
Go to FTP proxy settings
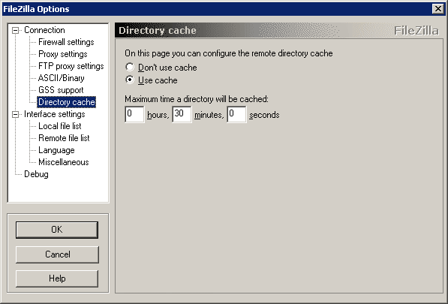71,66
